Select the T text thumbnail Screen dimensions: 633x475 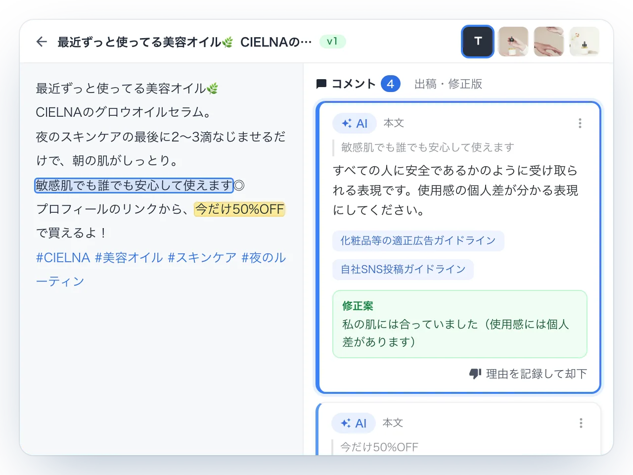pos(478,42)
